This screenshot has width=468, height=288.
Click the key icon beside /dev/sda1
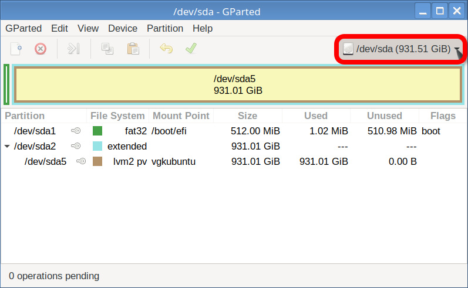point(76,131)
